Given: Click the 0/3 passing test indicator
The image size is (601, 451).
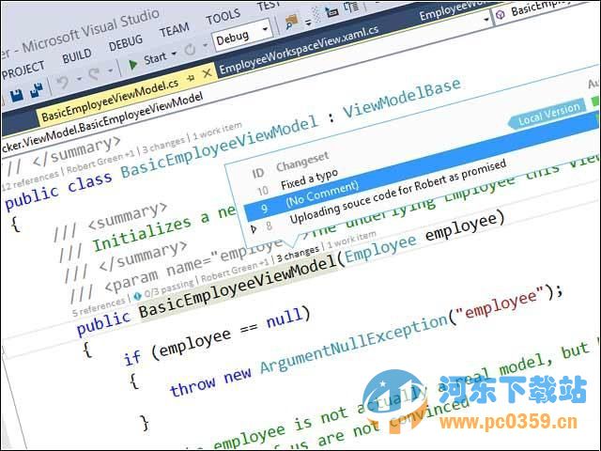Looking at the screenshot, I should 169,288.
